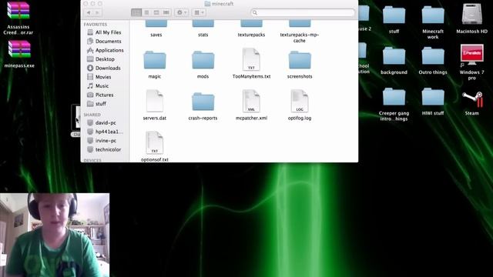Viewport: 493px width, 277px height.
Task: Select the optifog.log file
Action: (x=300, y=101)
